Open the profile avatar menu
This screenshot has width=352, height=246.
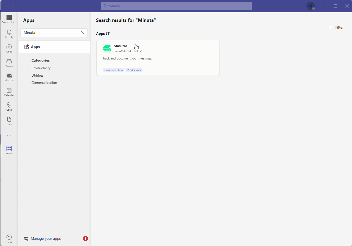point(311,6)
